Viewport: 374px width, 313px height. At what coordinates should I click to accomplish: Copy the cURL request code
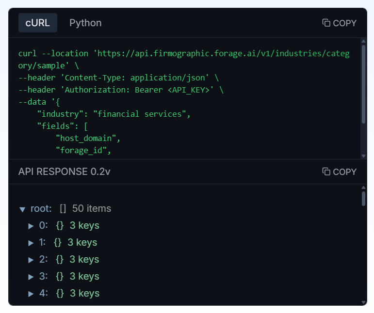click(339, 23)
